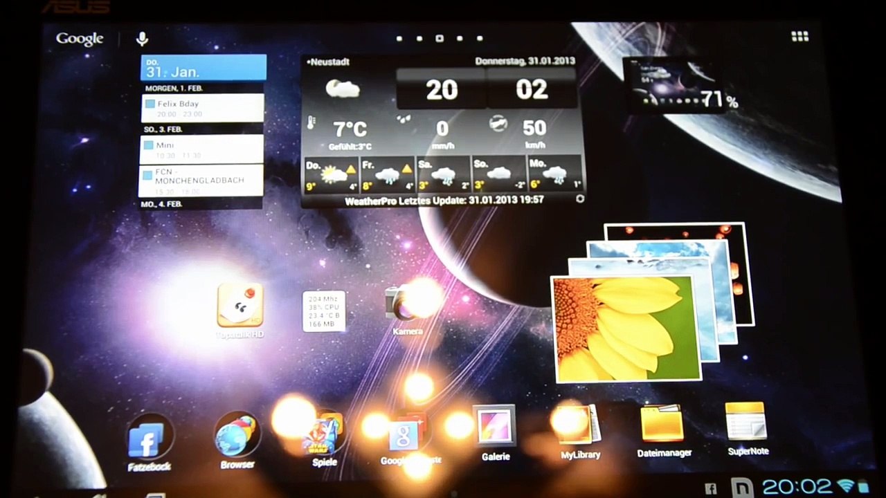Tap the WeatherPro Letztes Update text
The width and height of the screenshot is (886, 498).
(x=444, y=199)
